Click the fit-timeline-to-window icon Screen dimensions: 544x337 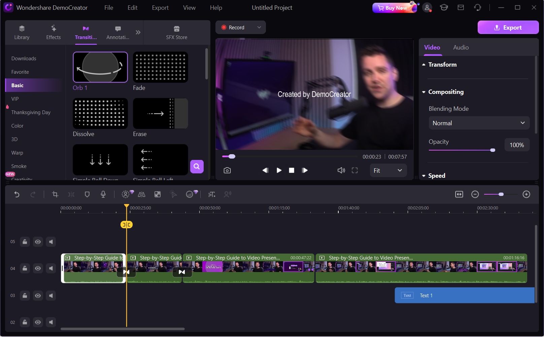pos(459,194)
